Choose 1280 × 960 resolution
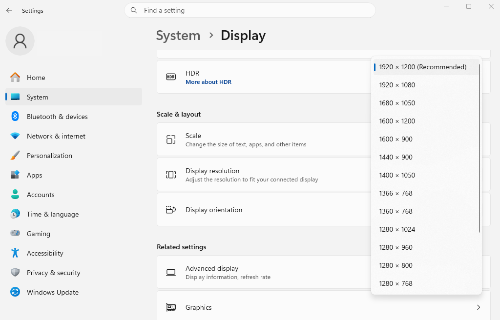The image size is (500, 320). point(426,247)
